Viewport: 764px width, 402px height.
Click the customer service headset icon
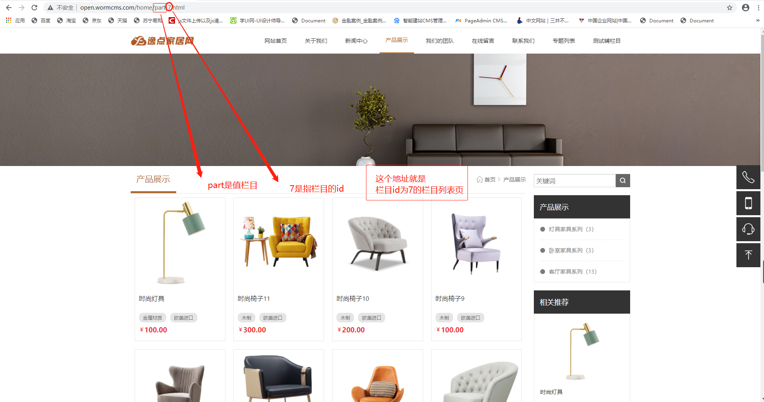click(x=748, y=229)
